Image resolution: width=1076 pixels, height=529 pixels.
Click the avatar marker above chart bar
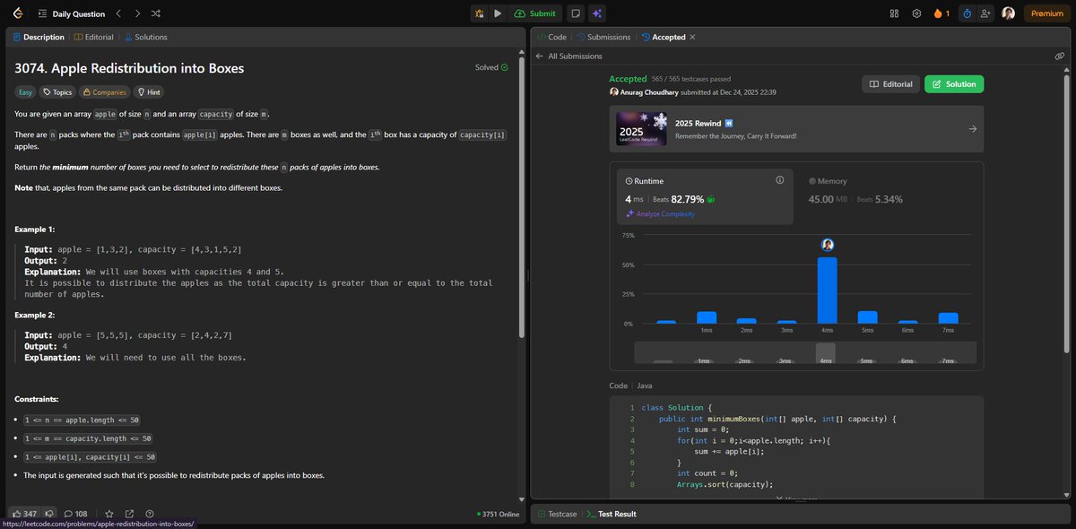point(828,245)
